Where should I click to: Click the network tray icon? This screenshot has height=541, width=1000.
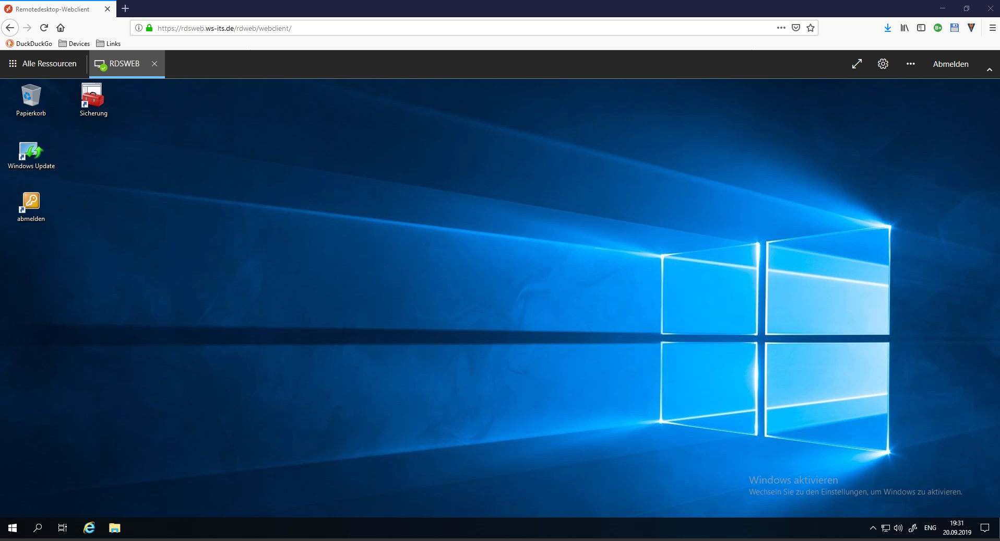pos(886,528)
